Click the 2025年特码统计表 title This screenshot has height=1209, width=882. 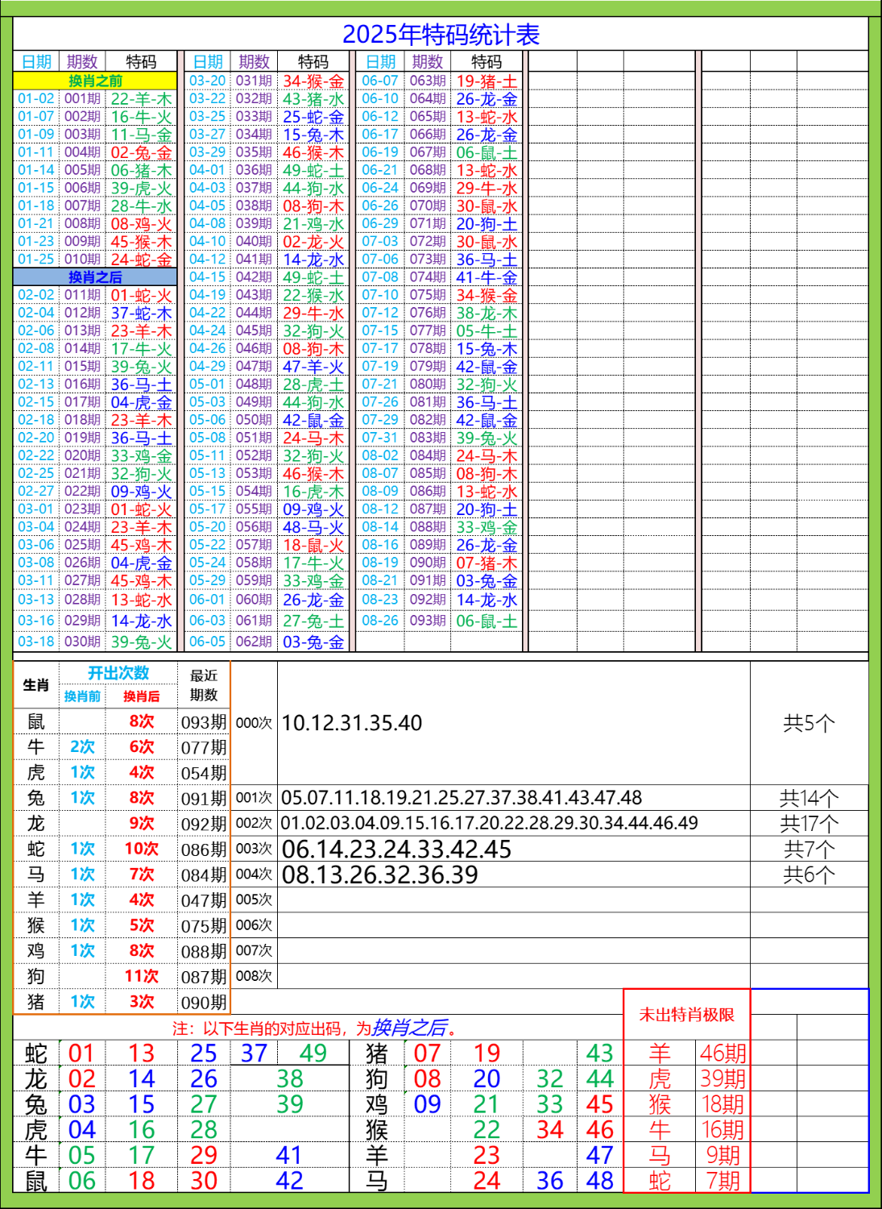click(x=441, y=32)
